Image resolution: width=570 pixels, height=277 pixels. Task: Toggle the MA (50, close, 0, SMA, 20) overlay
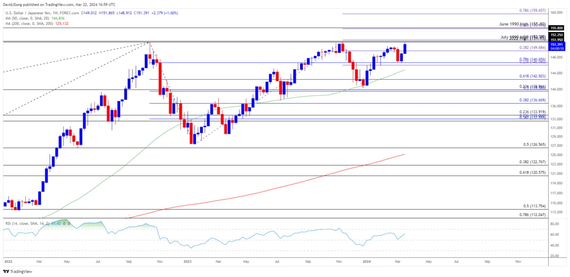pyautogui.click(x=27, y=19)
